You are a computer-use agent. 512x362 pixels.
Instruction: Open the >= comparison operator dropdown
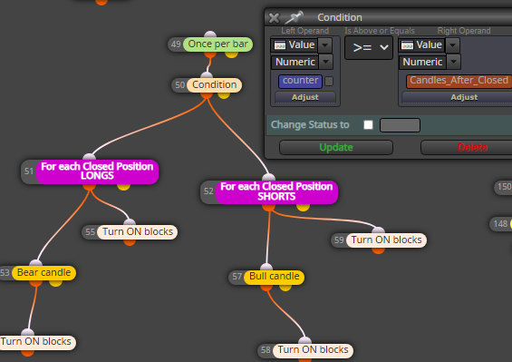coord(369,48)
